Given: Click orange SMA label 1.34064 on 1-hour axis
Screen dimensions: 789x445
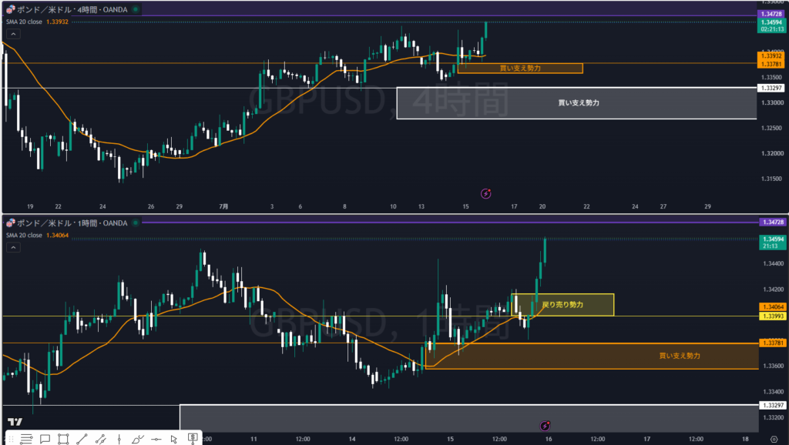Looking at the screenshot, I should point(772,306).
